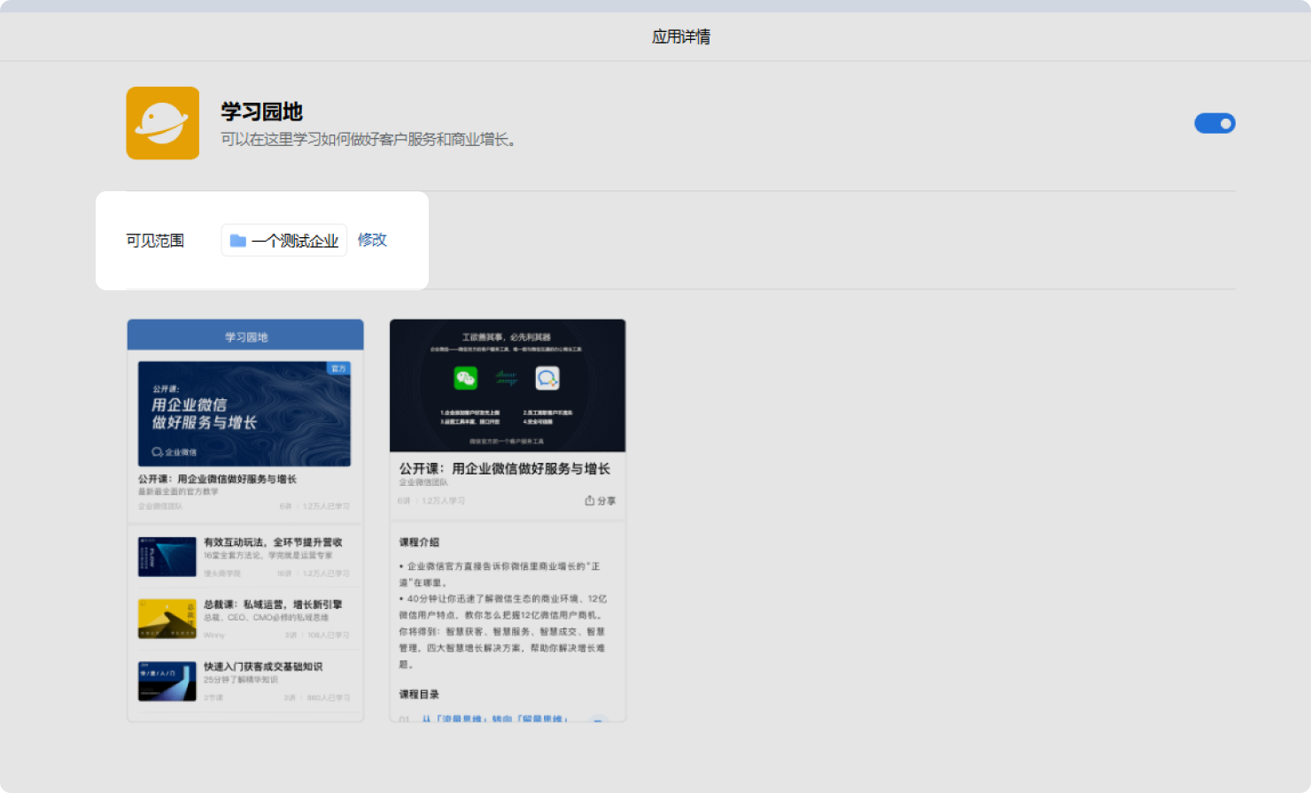
Task: Select the 一个测试企业 visible-range name
Action: [295, 241]
